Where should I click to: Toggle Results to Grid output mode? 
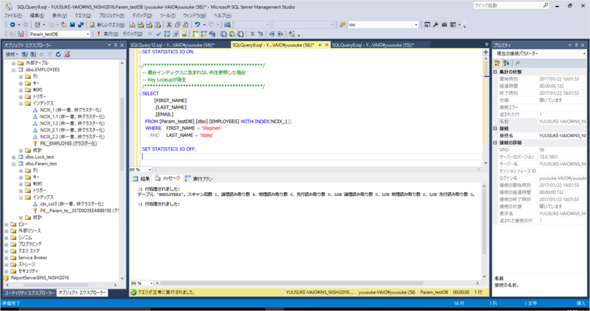232,34
